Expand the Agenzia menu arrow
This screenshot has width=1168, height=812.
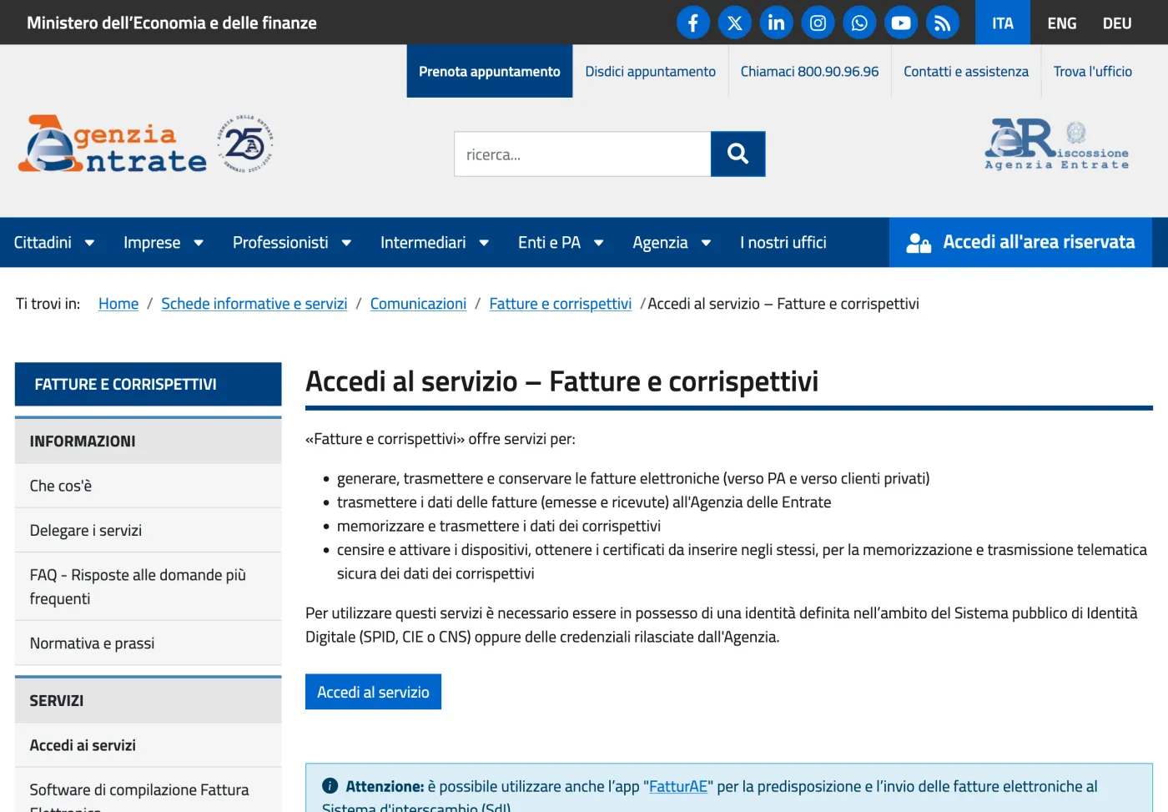pyautogui.click(x=706, y=243)
